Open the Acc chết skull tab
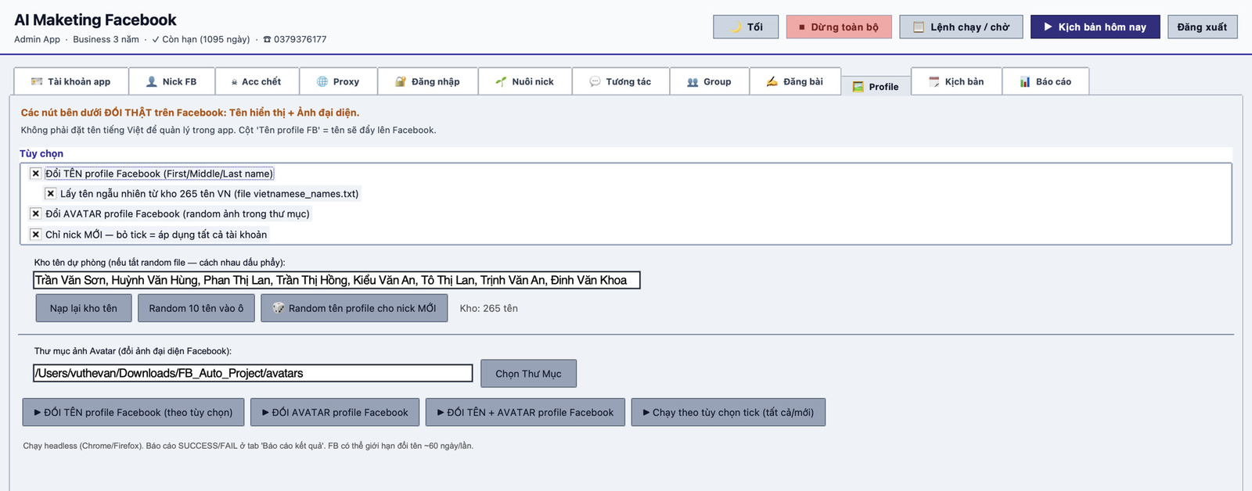Screen dimensions: 1252x491 point(256,81)
